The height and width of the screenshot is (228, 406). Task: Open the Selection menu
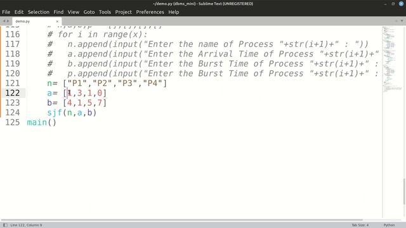pyautogui.click(x=39, y=12)
